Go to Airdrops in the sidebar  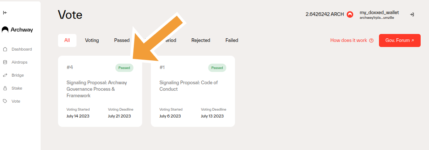click(19, 62)
